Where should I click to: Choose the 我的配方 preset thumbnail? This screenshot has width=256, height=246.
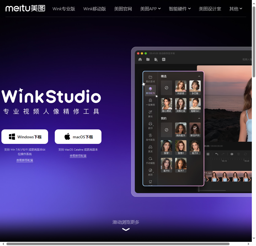[181, 130]
